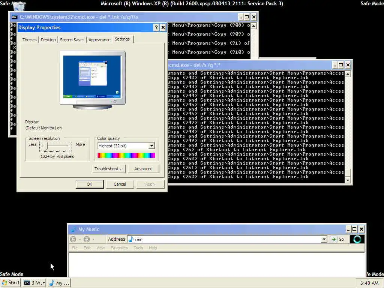Click the Windows throbber logo in My Music
384x288 pixels.
357,239
